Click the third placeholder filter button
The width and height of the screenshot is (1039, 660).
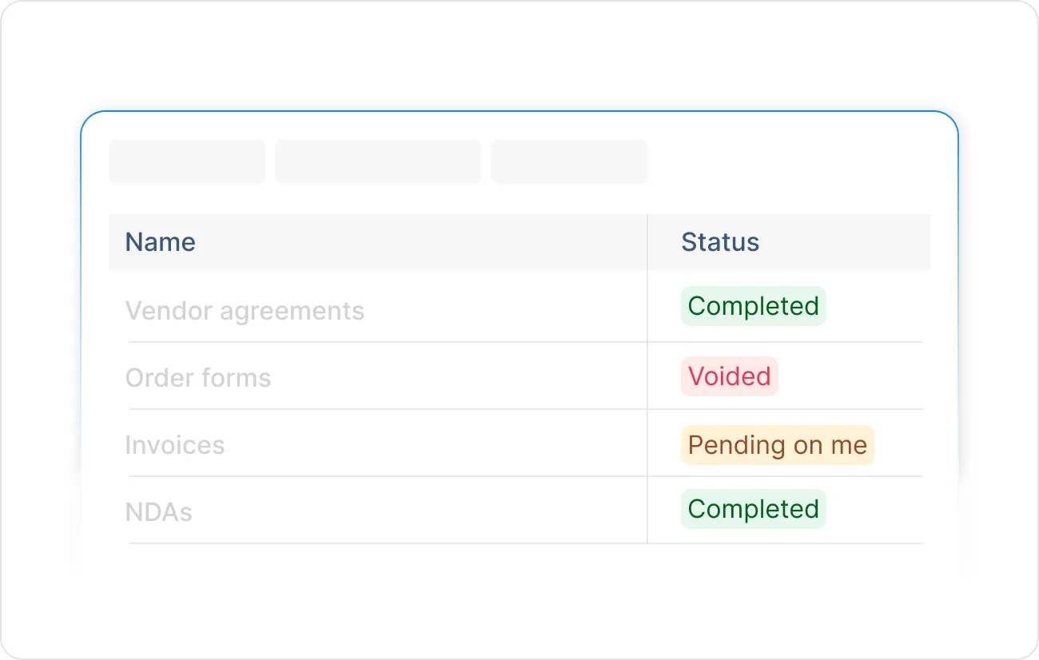click(x=569, y=161)
